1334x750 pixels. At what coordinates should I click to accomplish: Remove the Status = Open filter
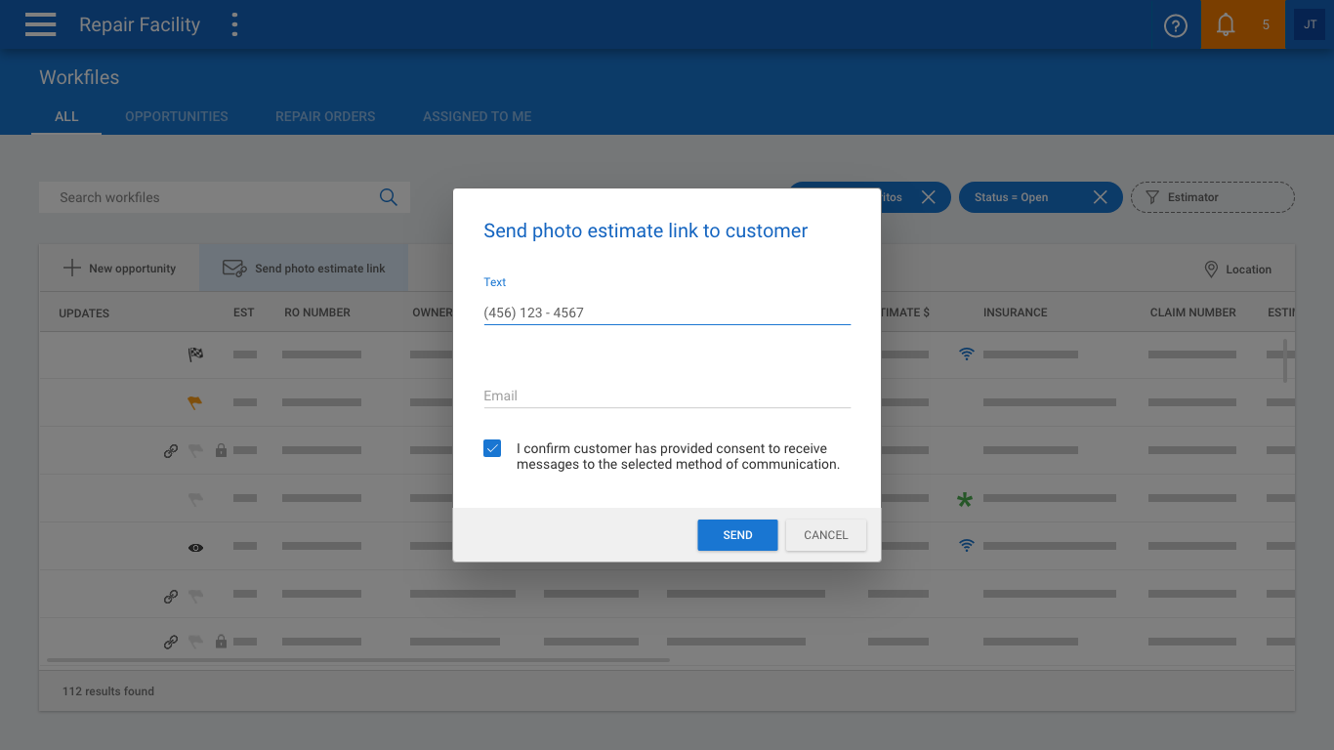(1100, 197)
